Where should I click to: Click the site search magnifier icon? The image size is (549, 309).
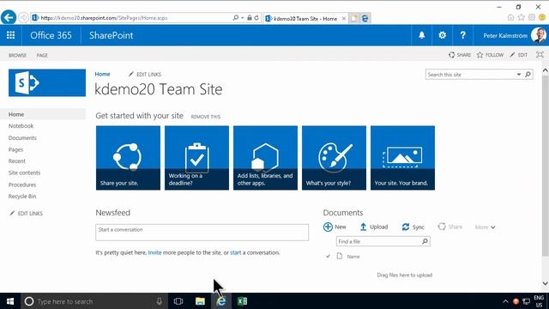click(528, 75)
